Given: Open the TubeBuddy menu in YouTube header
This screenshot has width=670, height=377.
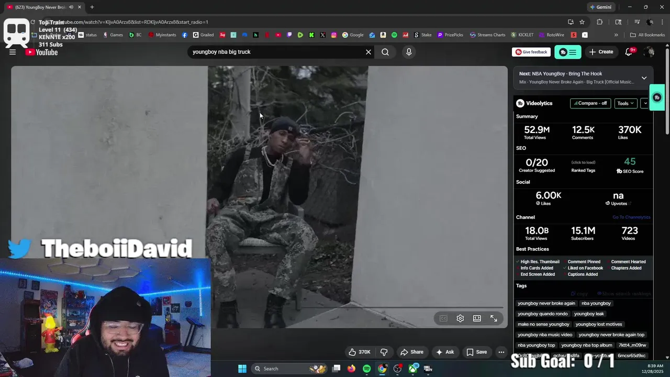Looking at the screenshot, I should click(567, 52).
